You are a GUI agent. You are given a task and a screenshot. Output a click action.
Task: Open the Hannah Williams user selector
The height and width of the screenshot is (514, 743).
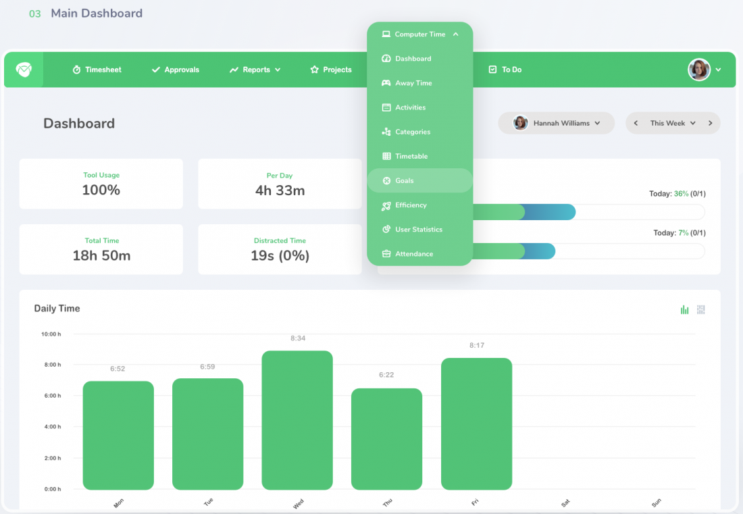[x=557, y=123]
